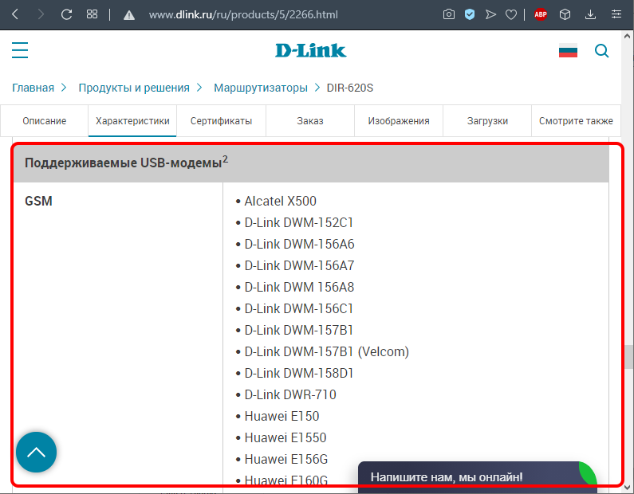The height and width of the screenshot is (494, 634).
Task: Click the Alcatel X500 list entry
Action: pos(280,201)
